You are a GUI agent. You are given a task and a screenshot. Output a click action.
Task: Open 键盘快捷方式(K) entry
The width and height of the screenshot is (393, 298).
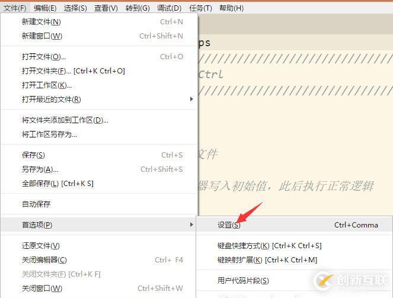pyautogui.click(x=294, y=246)
